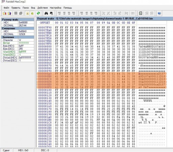Open the Файл menu

click(x=6, y=8)
